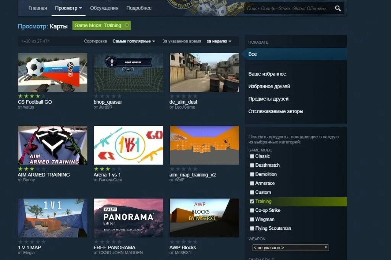Click the AWP Blocks title
This screenshot has height=260, width=391.
point(183,247)
